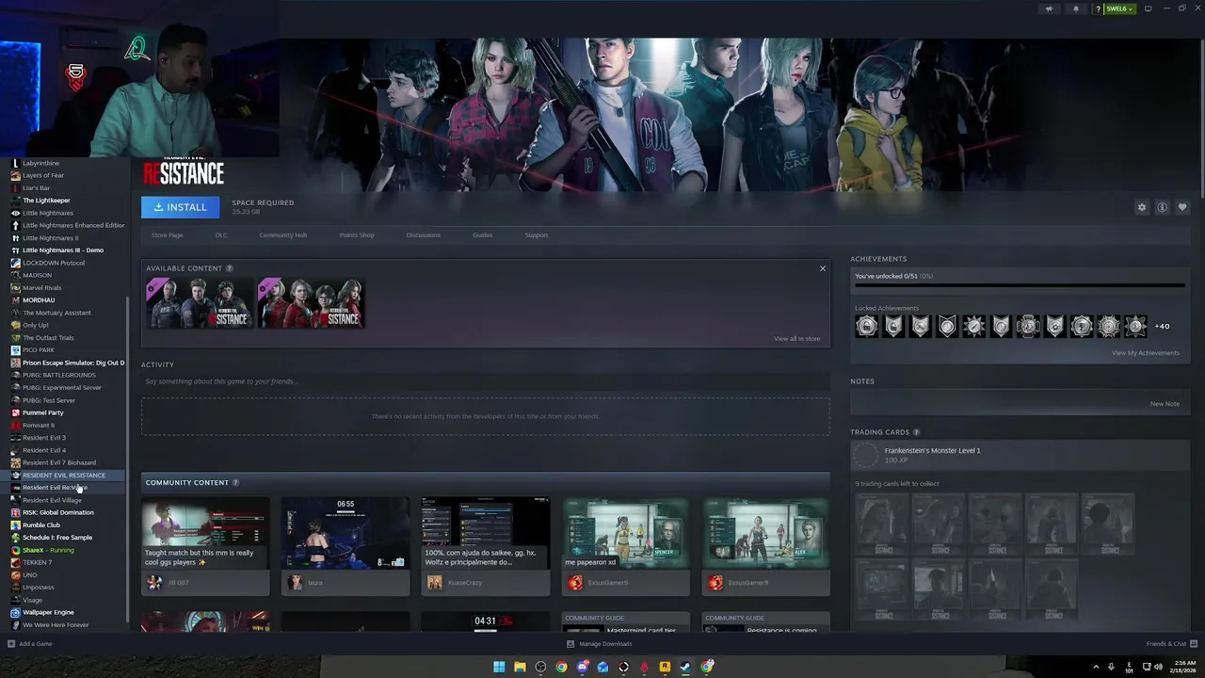Open Rockstar Games Launcher from taskbar

(665, 667)
